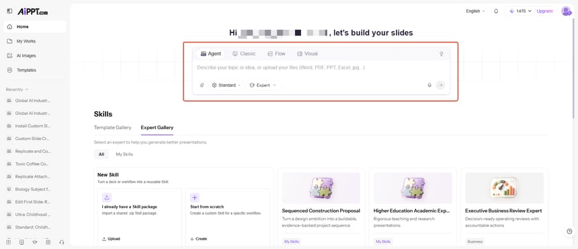Open 'Install Custom Sl...' recent item
The width and height of the screenshot is (578, 249).
point(32,126)
